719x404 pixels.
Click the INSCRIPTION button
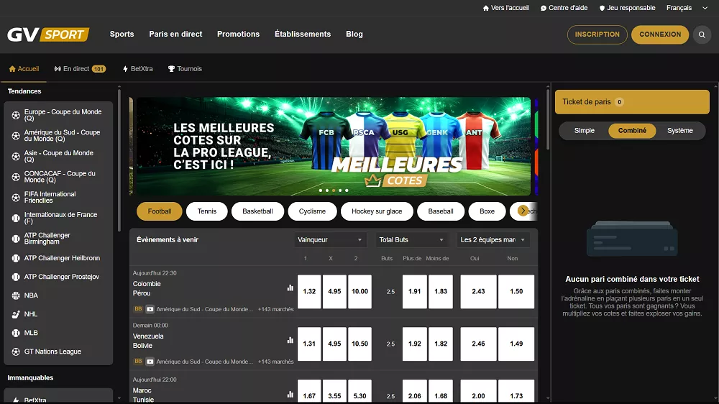(597, 35)
